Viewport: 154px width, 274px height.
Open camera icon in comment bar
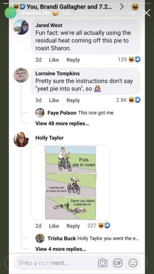[x=103, y=263]
